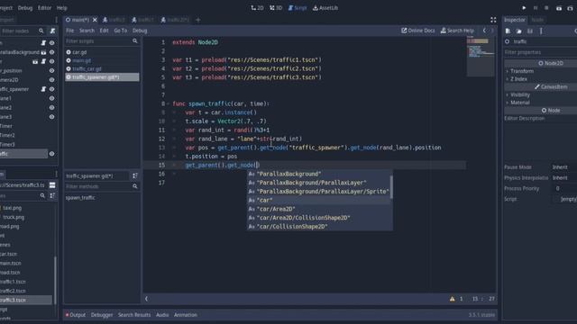
Task: Open the script editor Edit menu
Action: 105,31
